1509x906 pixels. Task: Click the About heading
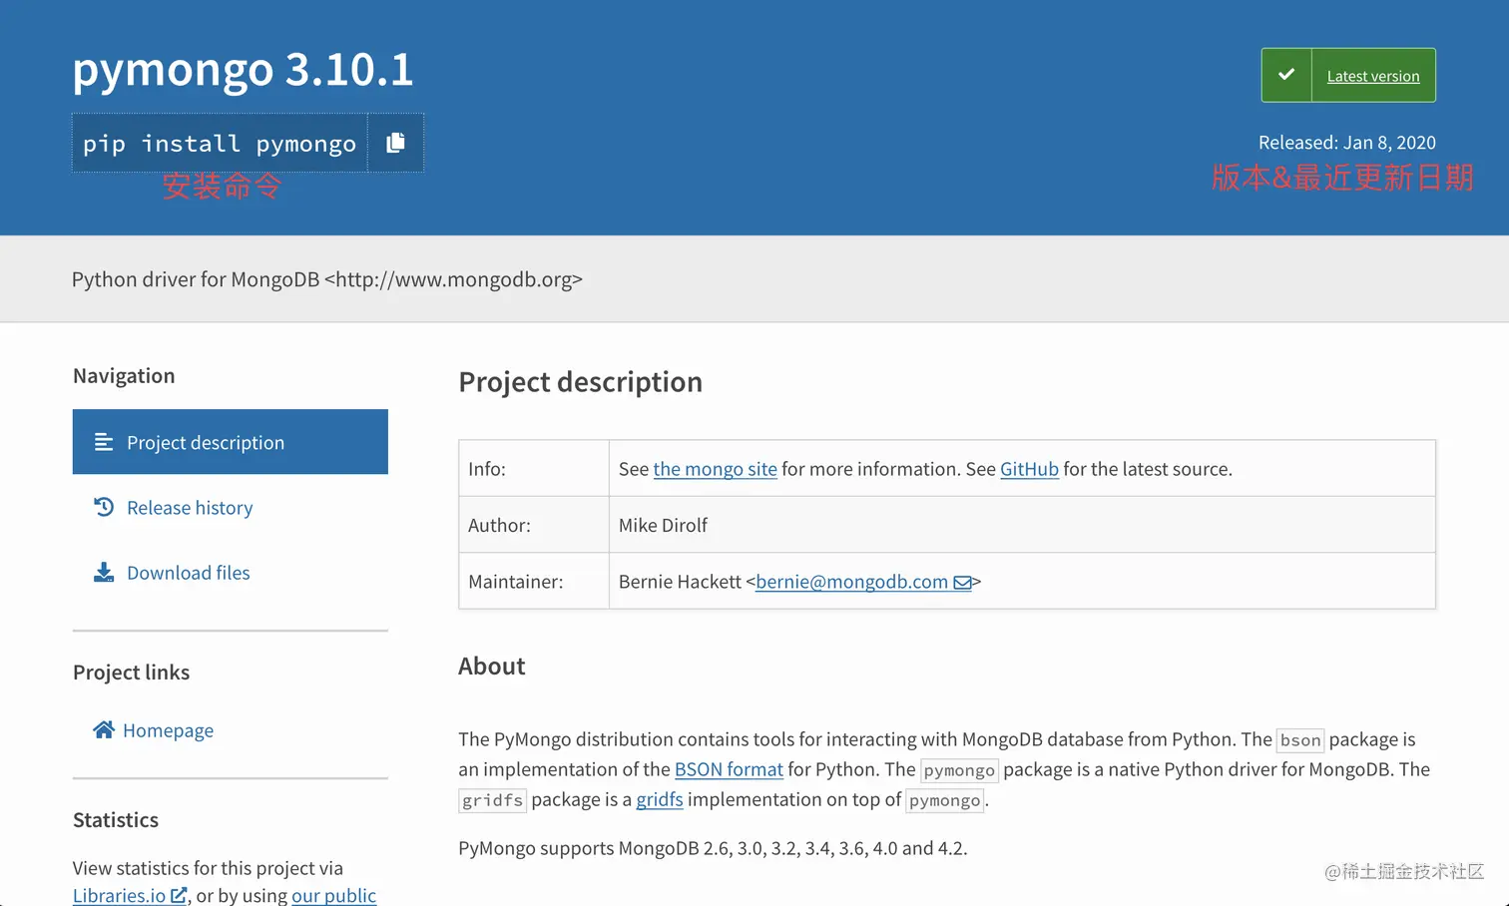(492, 666)
